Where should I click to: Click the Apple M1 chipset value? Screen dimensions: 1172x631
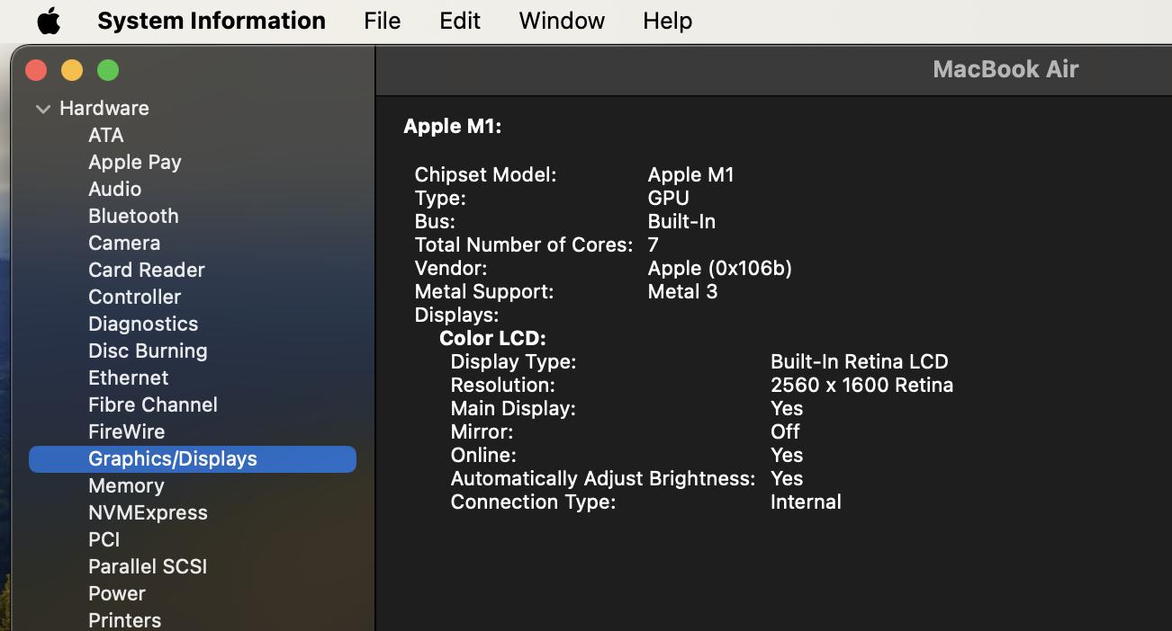click(x=690, y=174)
